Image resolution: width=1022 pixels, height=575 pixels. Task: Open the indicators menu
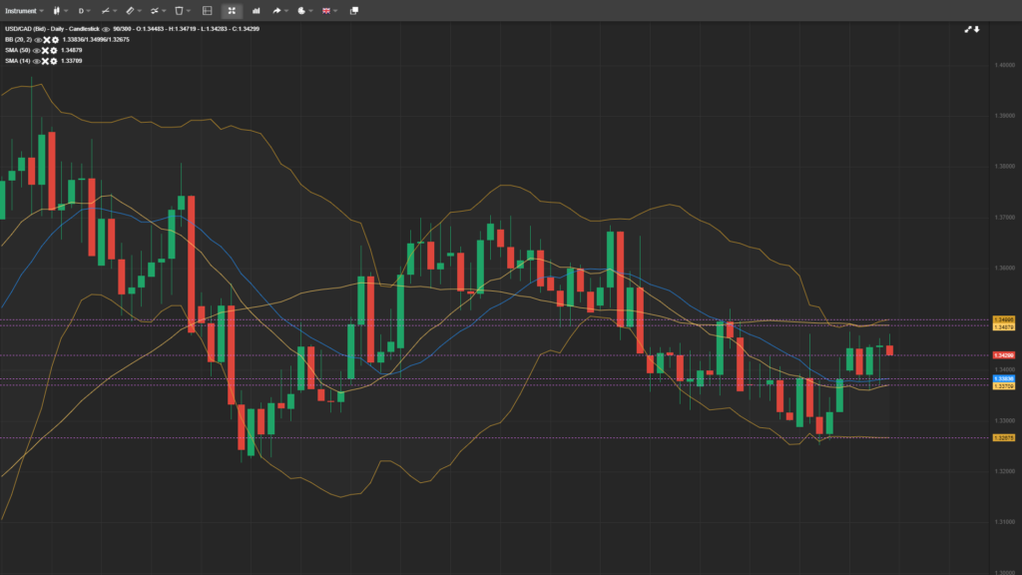[156, 10]
